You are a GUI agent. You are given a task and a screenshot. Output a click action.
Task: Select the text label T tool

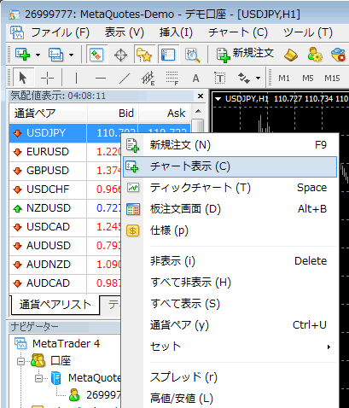coord(219,79)
